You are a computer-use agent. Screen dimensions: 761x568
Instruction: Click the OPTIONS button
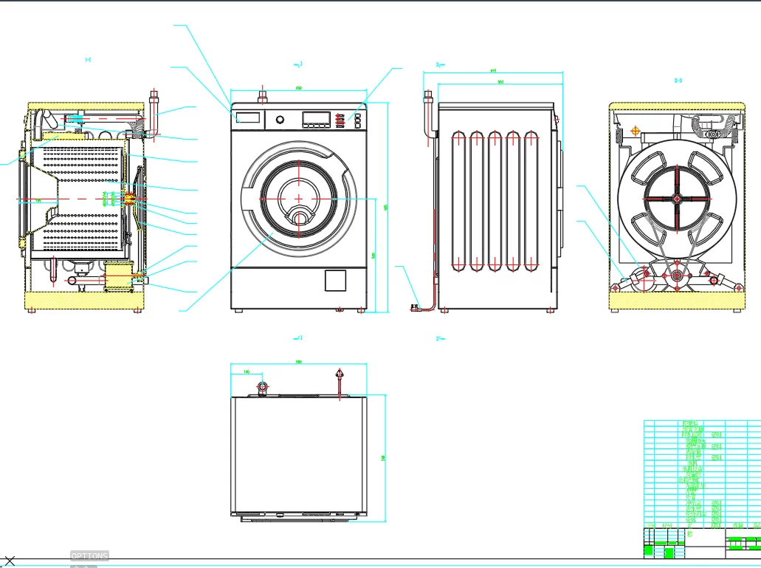click(89, 556)
